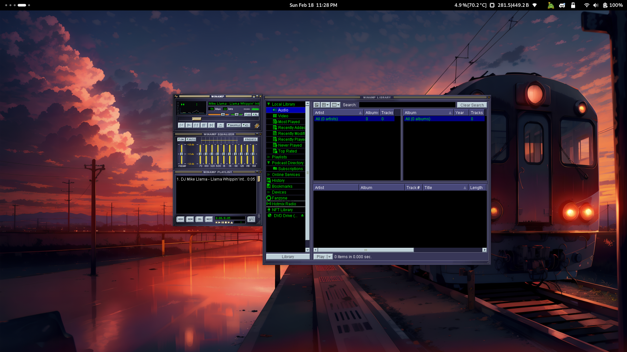Toggle the Shuffle button
The height and width of the screenshot is (352, 627).
point(234,125)
